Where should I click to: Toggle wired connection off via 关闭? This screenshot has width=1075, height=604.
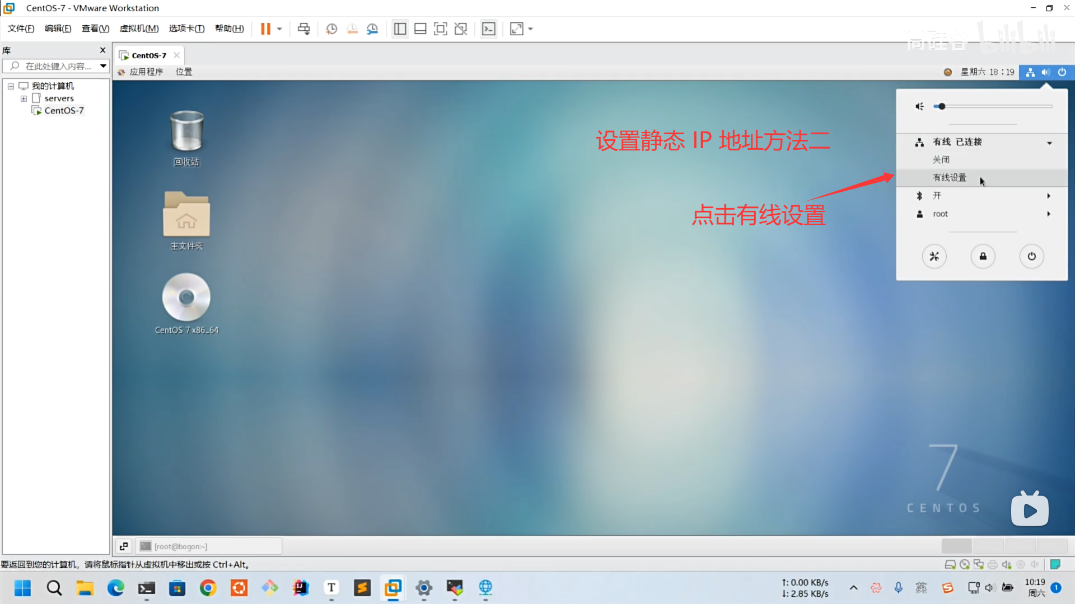tap(941, 160)
